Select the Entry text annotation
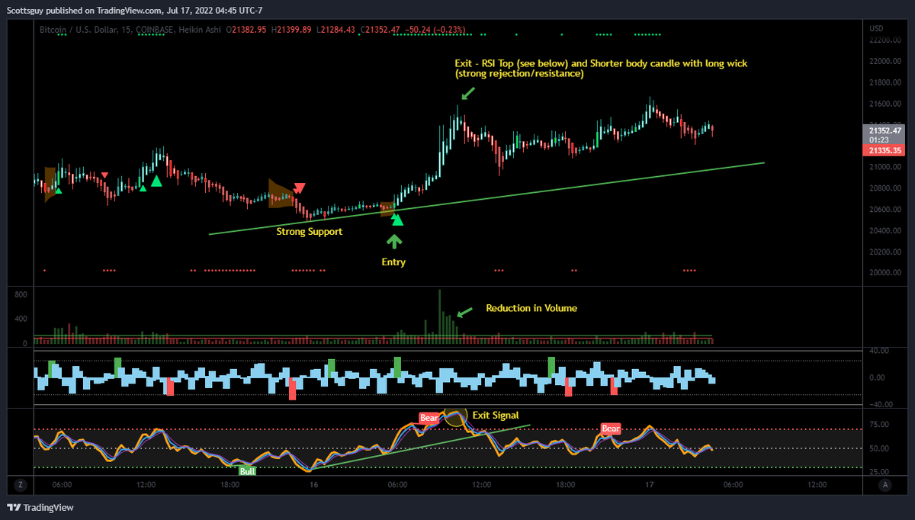The height and width of the screenshot is (520, 915). (393, 262)
